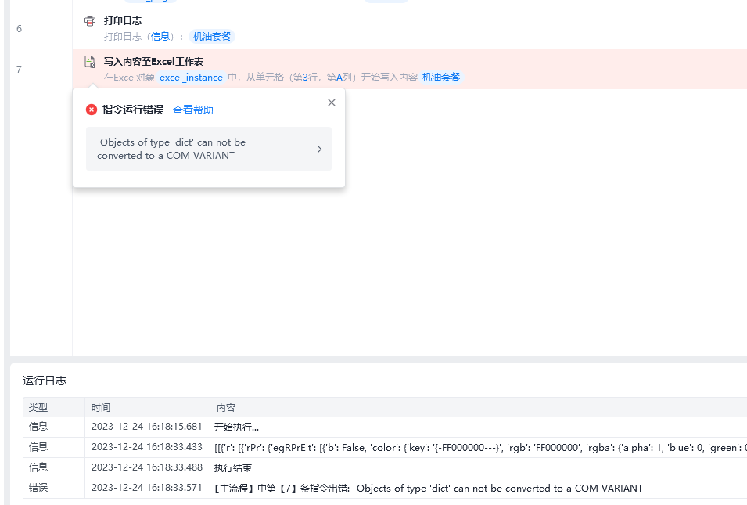Click the timestamp 16:18:33.571
Image resolution: width=747 pixels, height=505 pixels.
147,488
